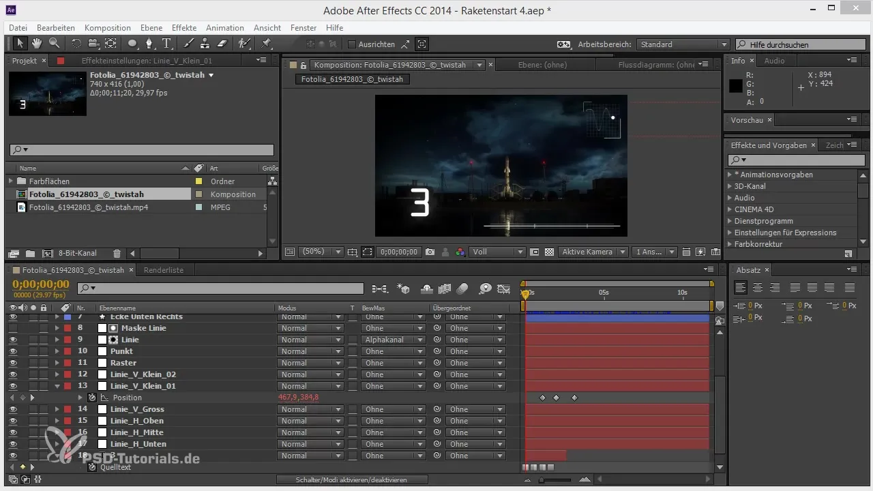This screenshot has width=873, height=491.
Task: Create new folder in Project panel
Action: coord(31,253)
